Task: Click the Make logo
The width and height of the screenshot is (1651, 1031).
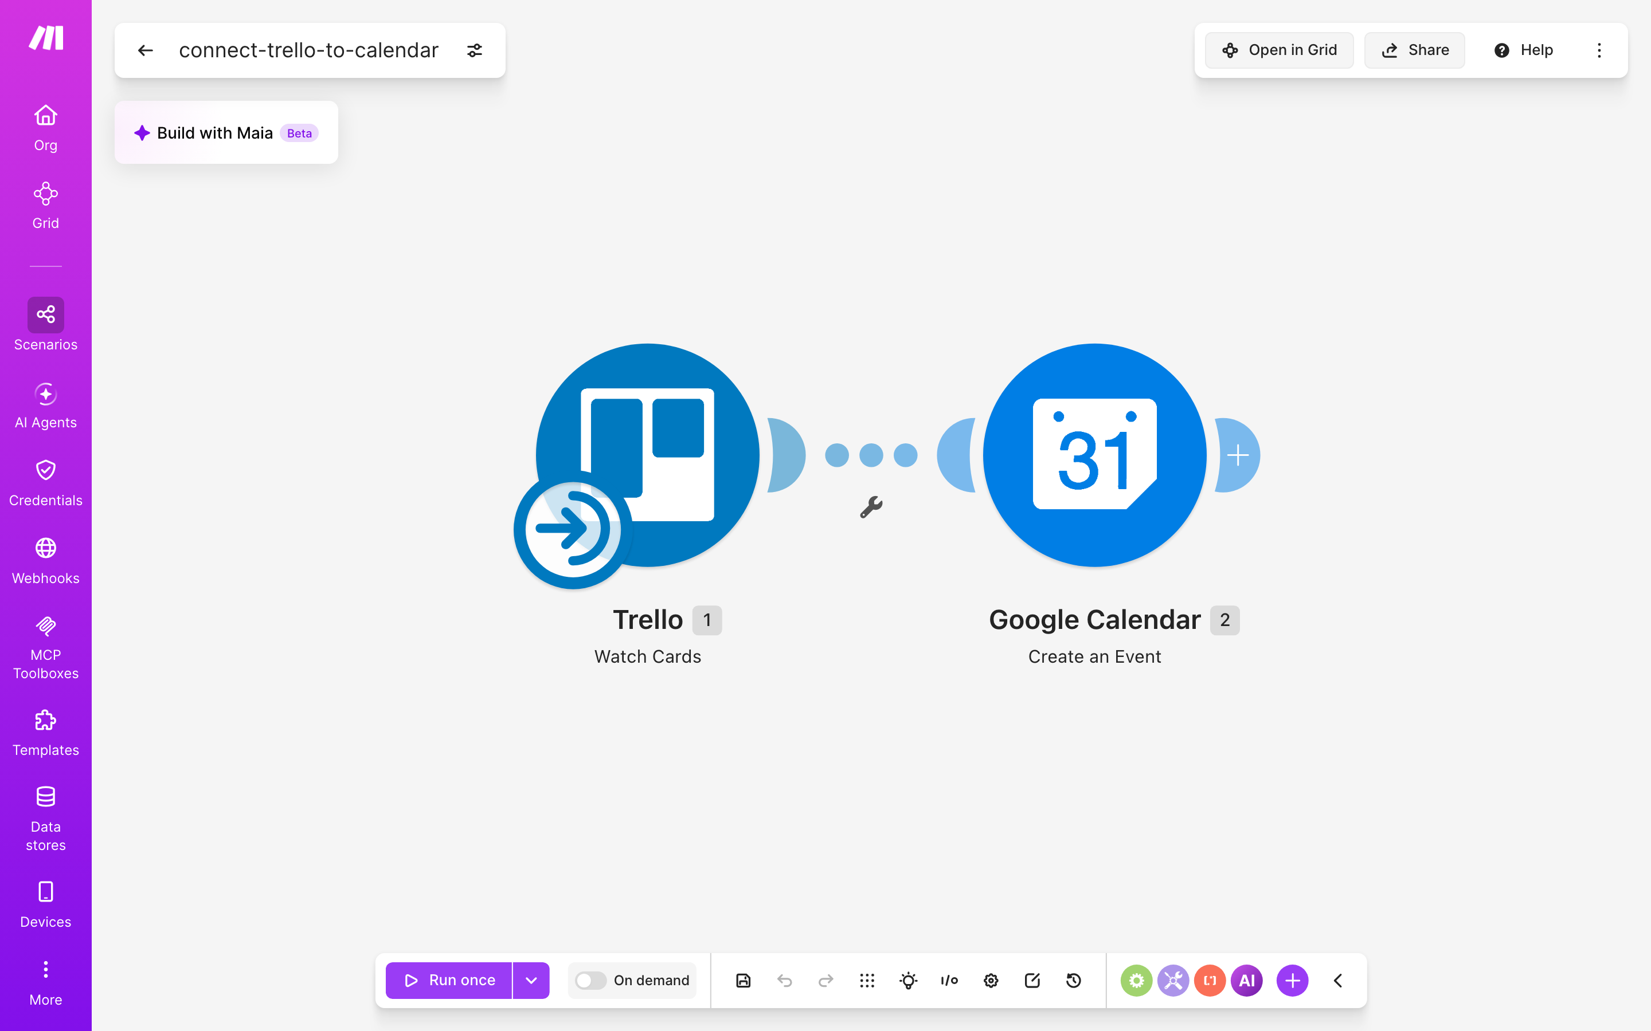Action: (46, 37)
